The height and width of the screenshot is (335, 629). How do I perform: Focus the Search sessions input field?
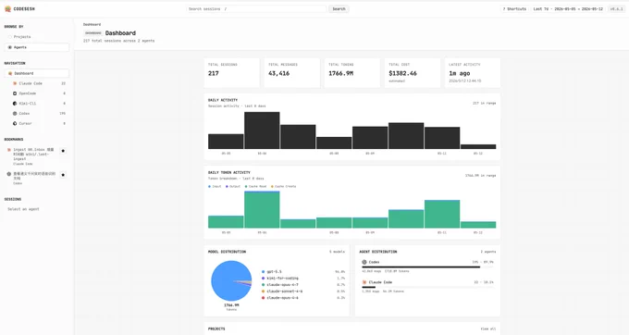[x=256, y=9]
